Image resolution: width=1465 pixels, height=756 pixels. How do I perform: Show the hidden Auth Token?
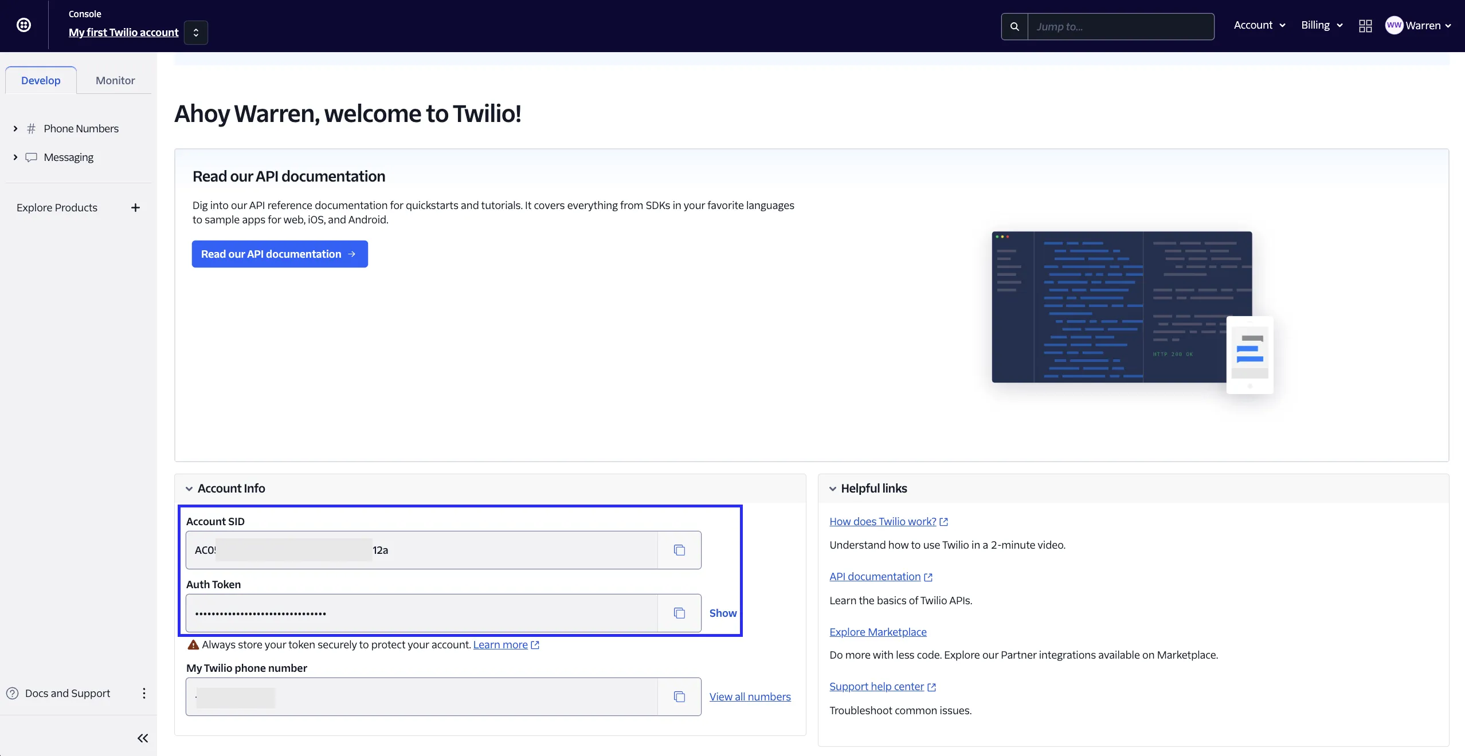point(723,613)
